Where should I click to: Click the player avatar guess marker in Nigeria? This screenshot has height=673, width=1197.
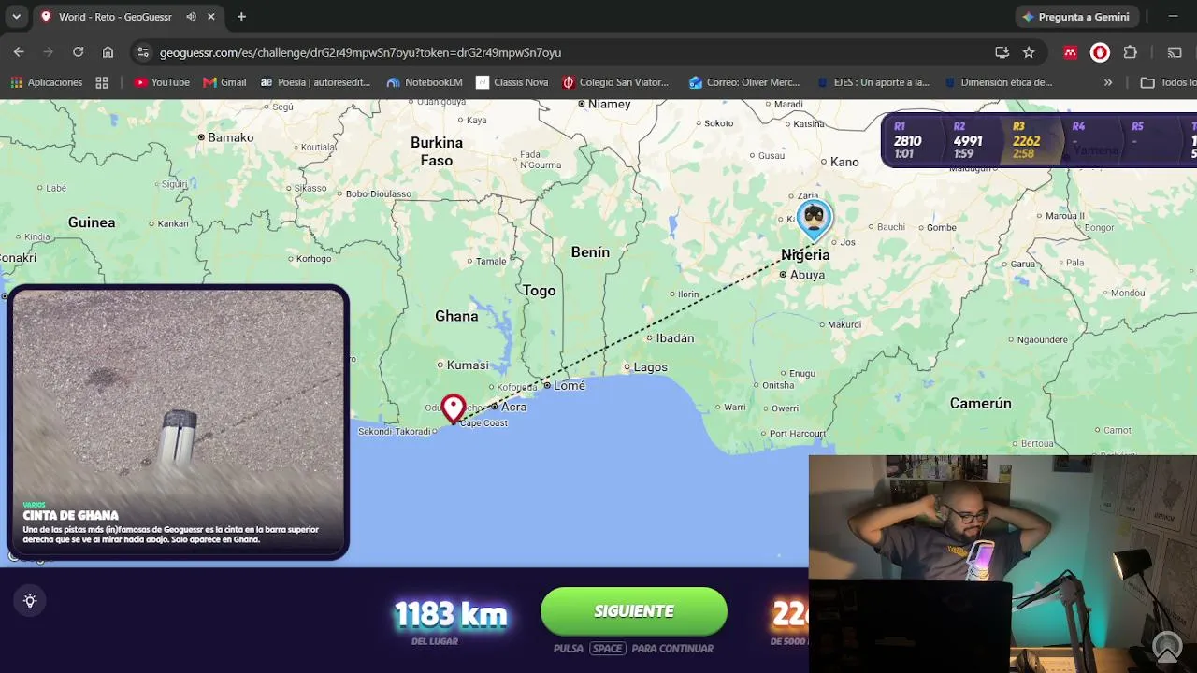coord(815,221)
